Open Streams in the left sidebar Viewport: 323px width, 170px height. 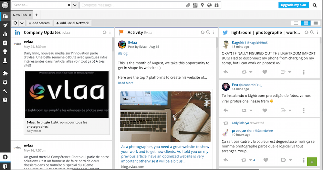pyautogui.click(x=5, y=16)
